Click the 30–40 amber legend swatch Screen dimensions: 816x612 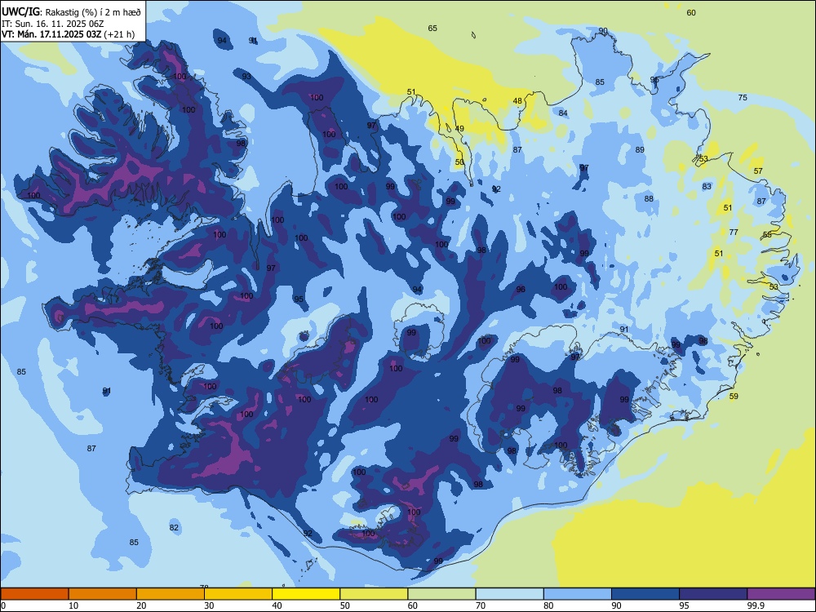point(238,594)
